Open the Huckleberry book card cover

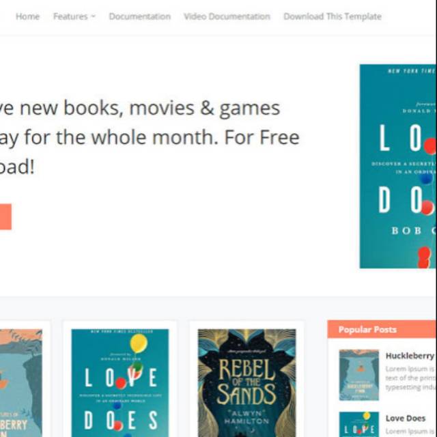pos(21,383)
